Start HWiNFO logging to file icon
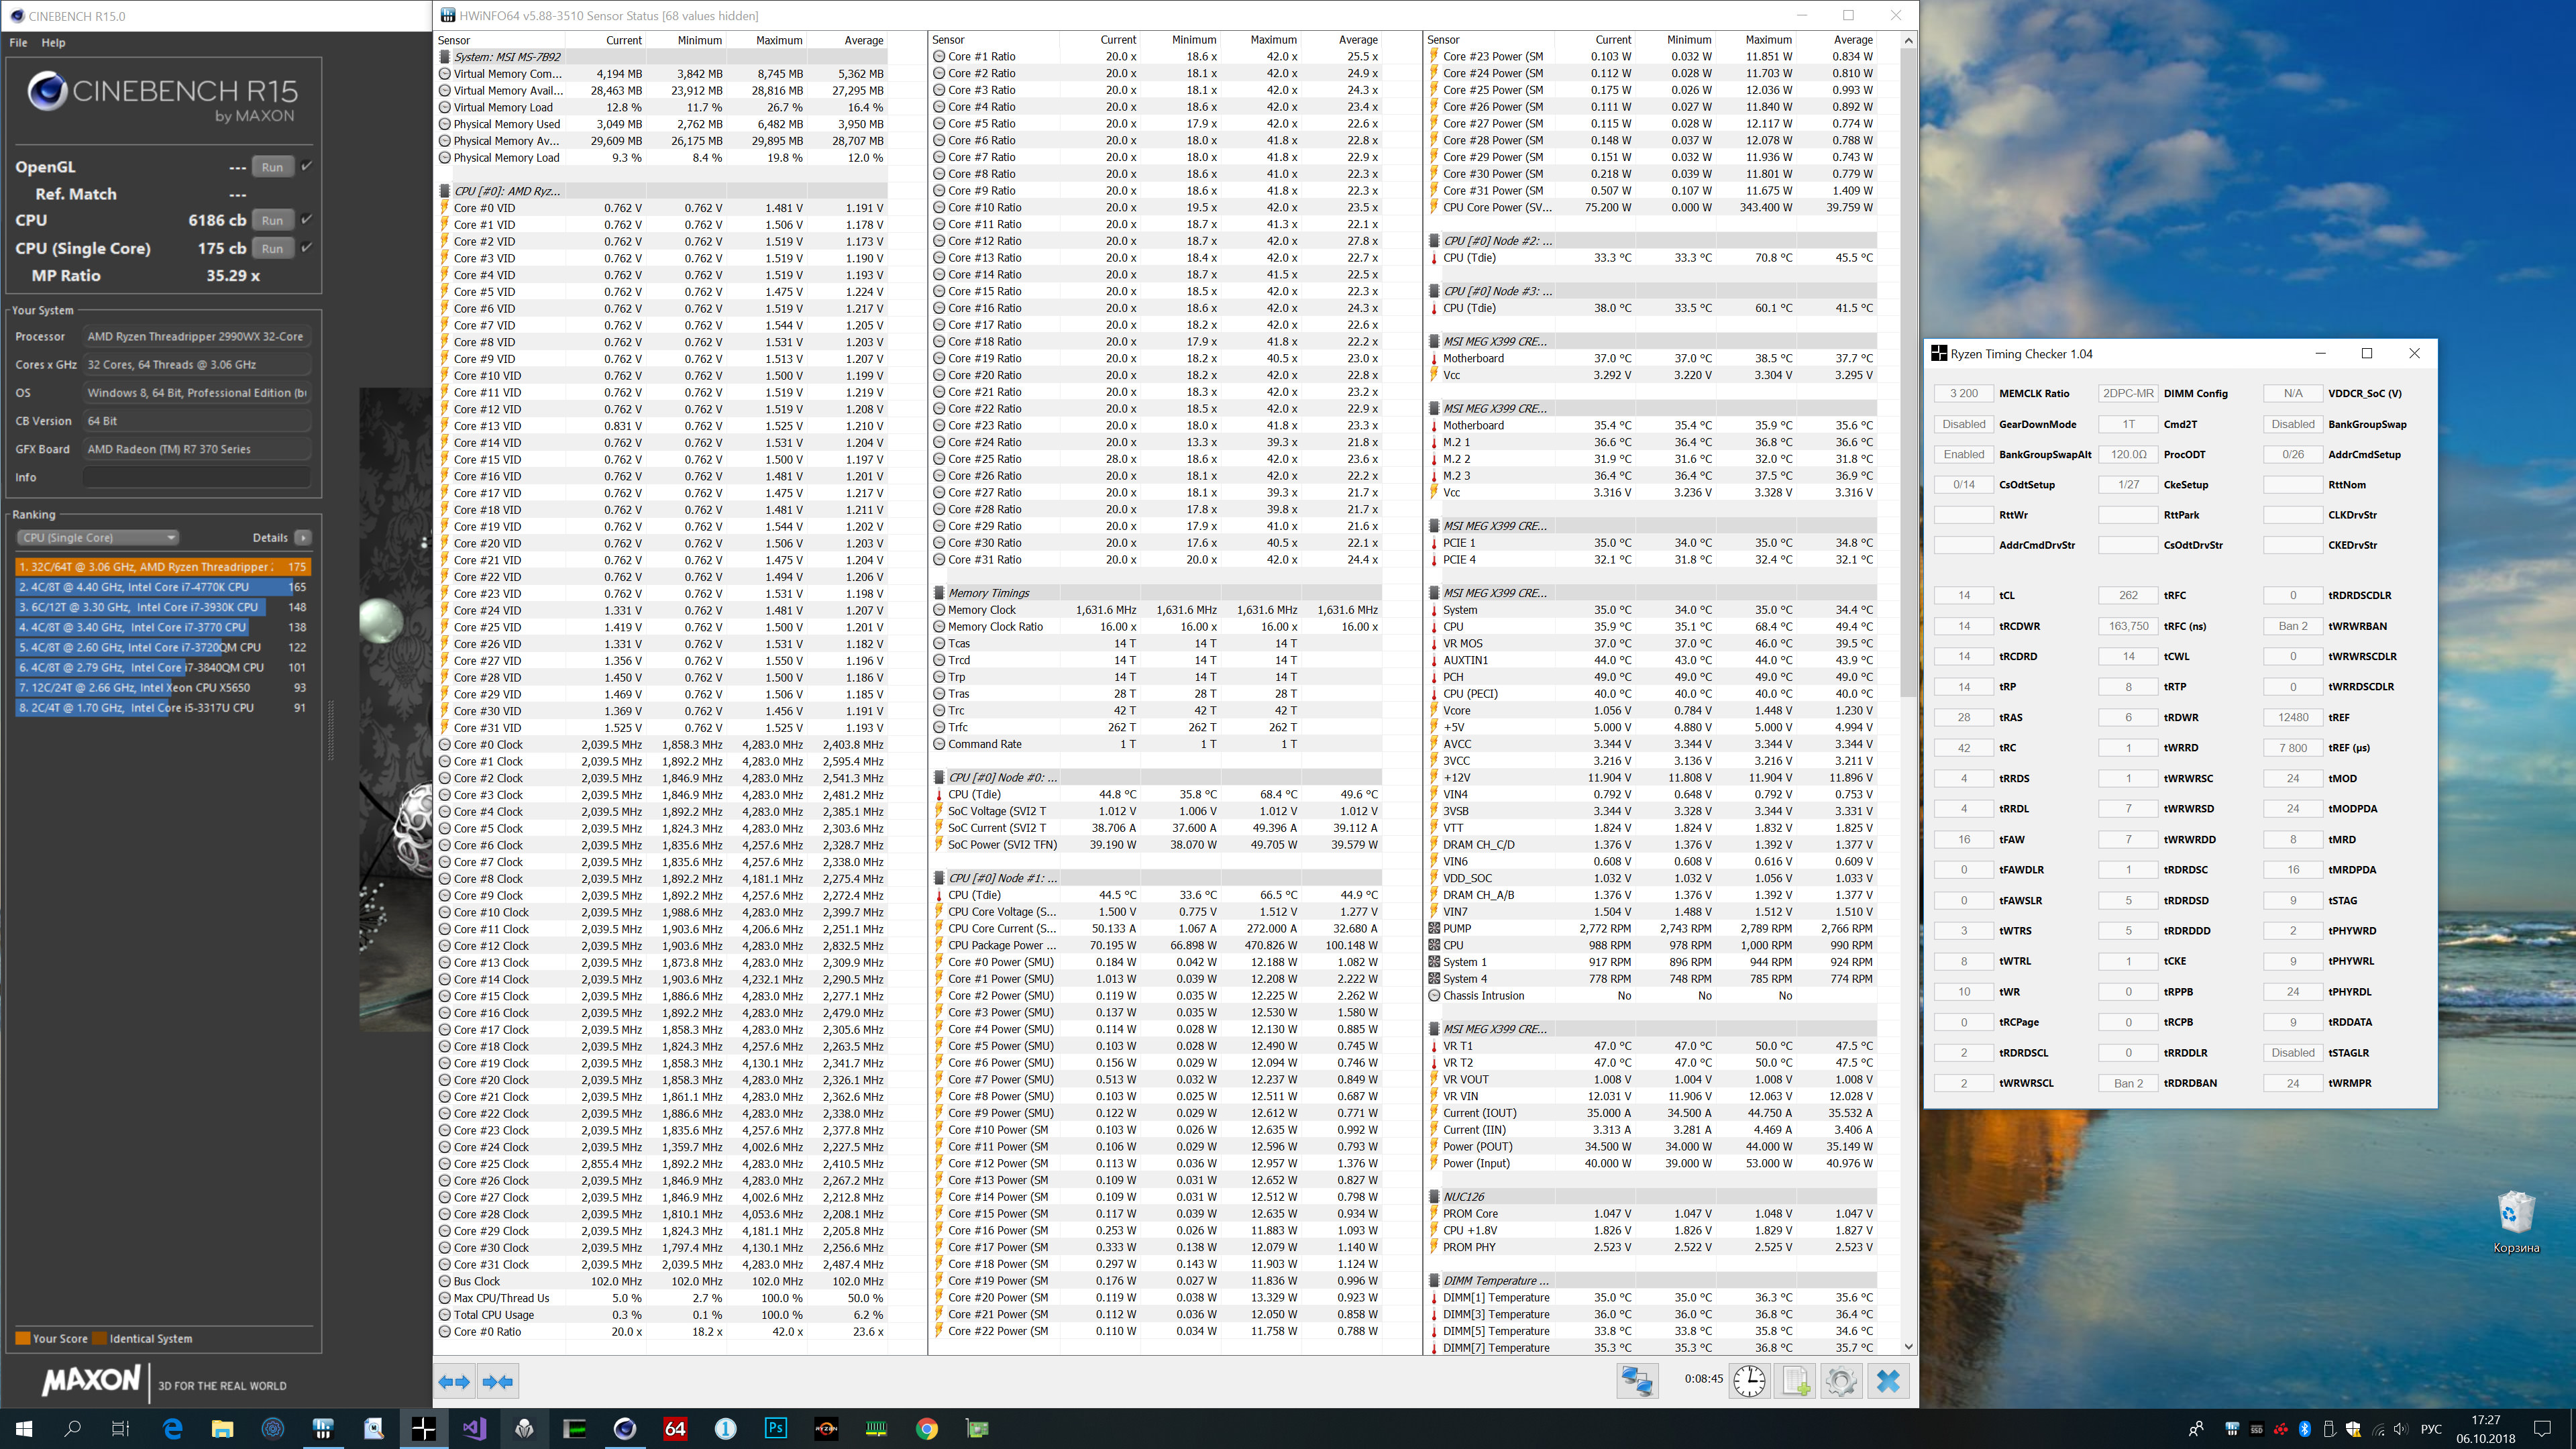The image size is (2576, 1449). [1795, 1381]
